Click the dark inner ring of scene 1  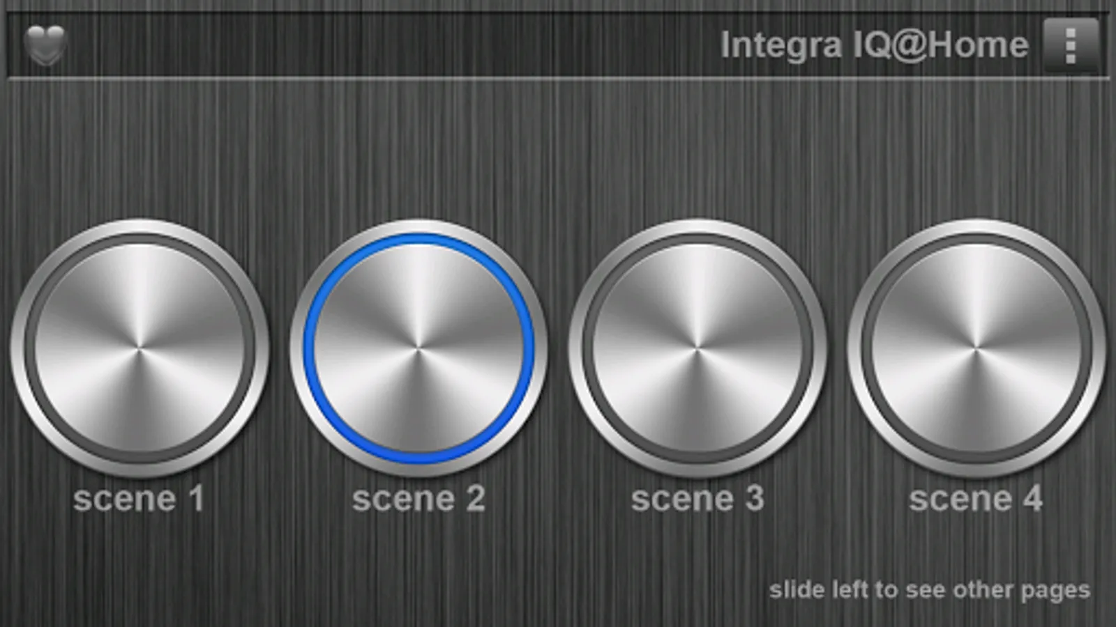pos(139,239)
